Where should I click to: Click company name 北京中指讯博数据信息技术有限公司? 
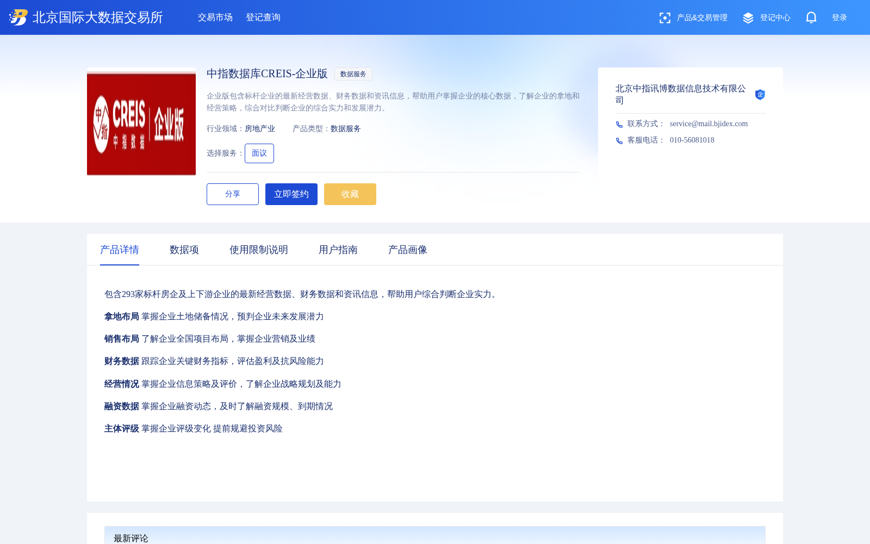point(681,94)
